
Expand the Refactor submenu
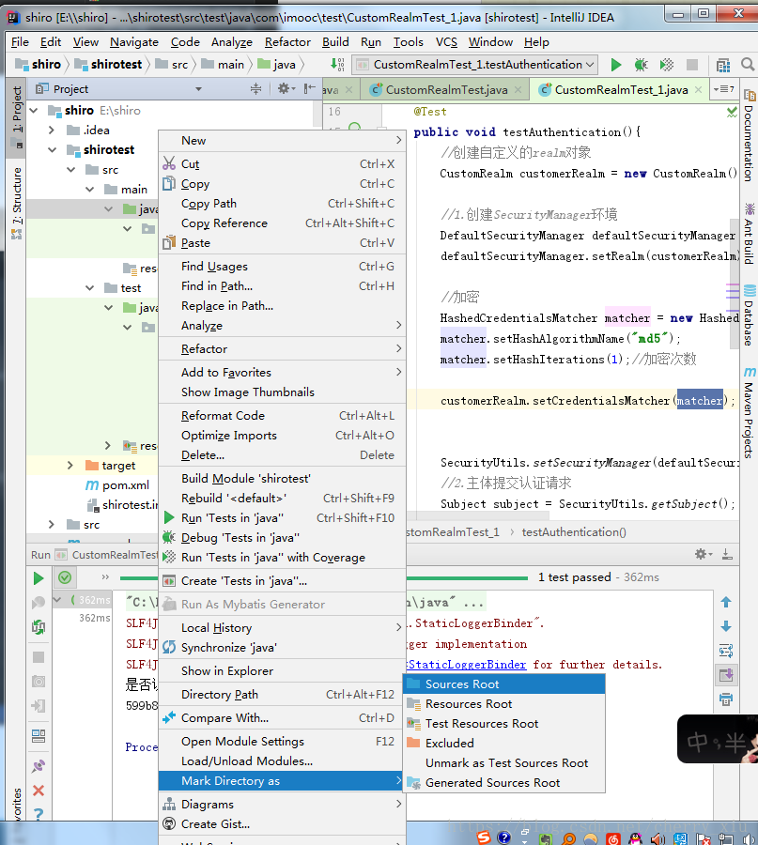282,348
